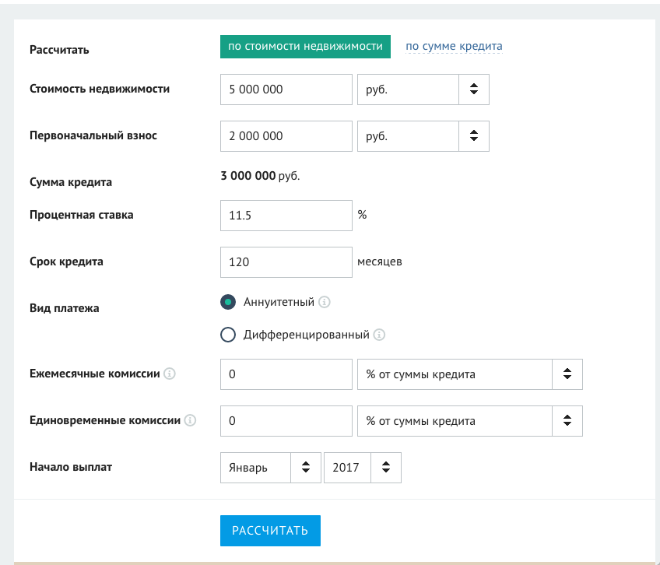Viewport: 660px width, 565px height.
Task: Select Аннуитетный payment type
Action: tap(228, 302)
